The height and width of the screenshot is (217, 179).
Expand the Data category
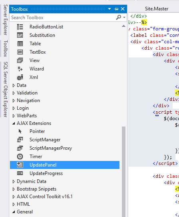[14, 85]
